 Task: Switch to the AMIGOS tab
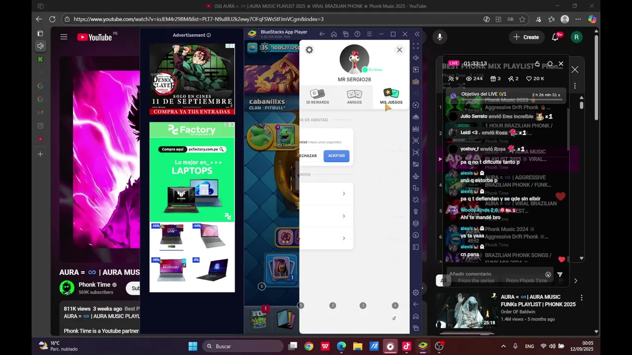click(354, 97)
